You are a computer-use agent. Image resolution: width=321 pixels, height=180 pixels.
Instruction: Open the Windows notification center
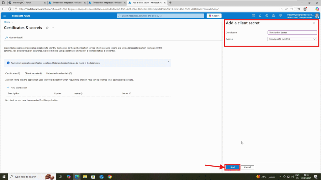(x=316, y=177)
